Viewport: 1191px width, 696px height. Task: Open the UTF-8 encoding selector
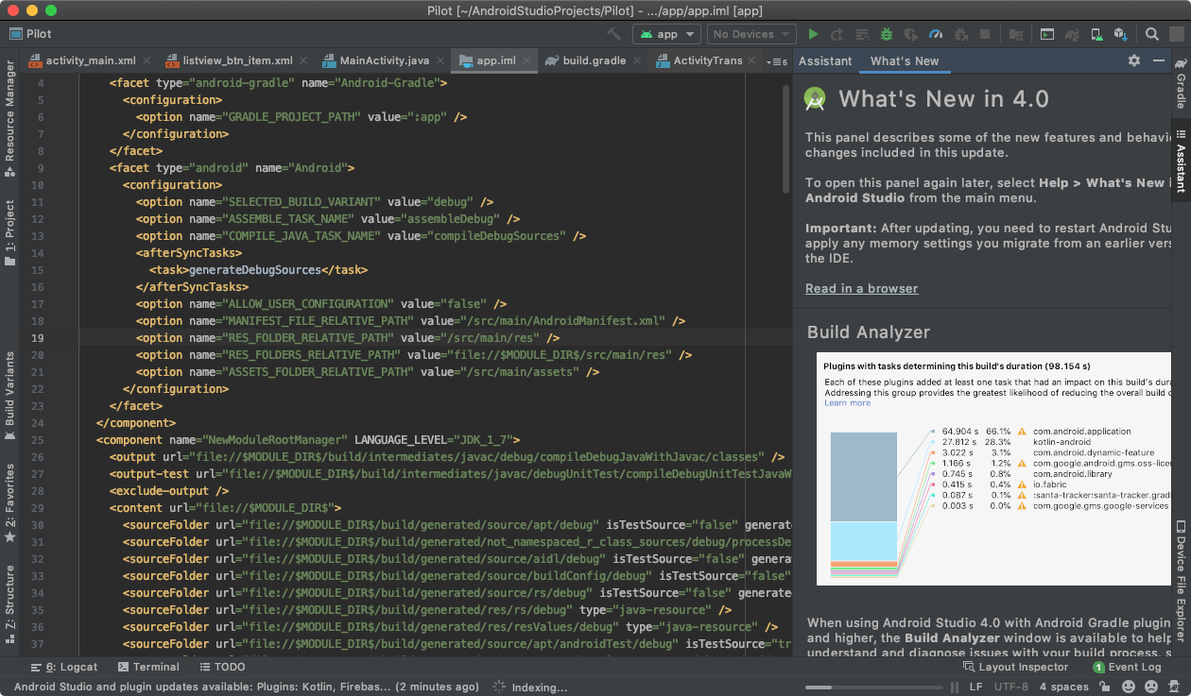(1010, 688)
